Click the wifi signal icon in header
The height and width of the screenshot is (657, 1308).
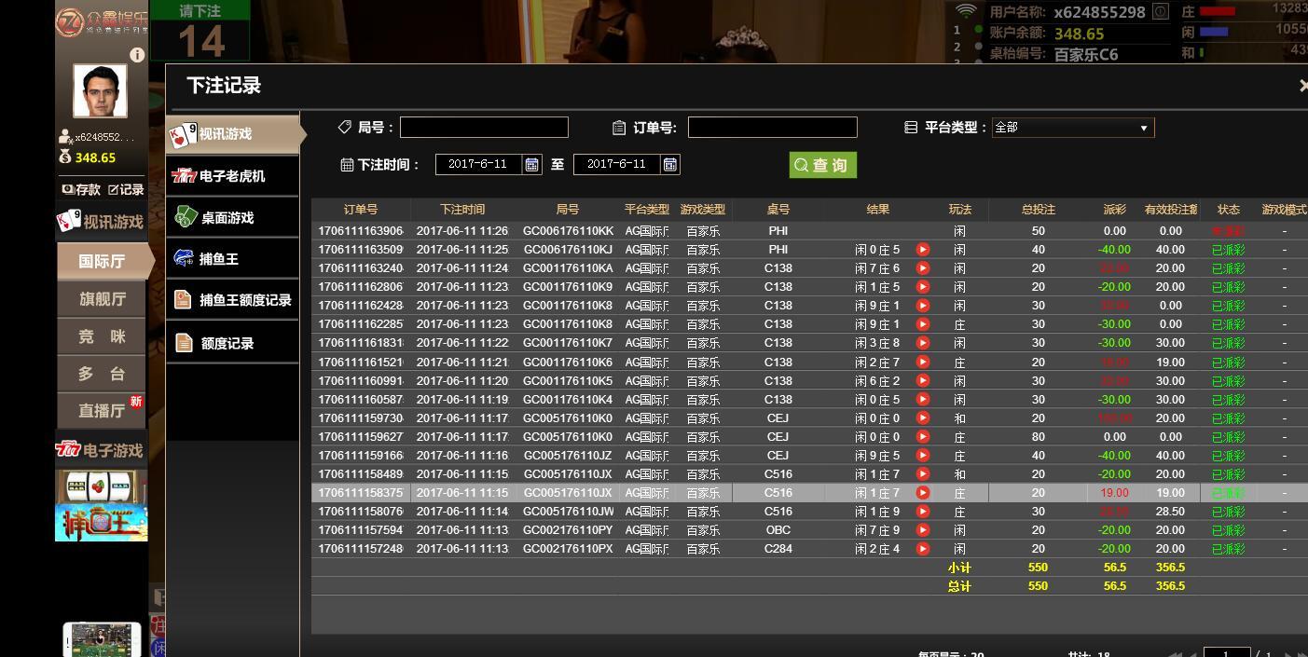(x=967, y=11)
